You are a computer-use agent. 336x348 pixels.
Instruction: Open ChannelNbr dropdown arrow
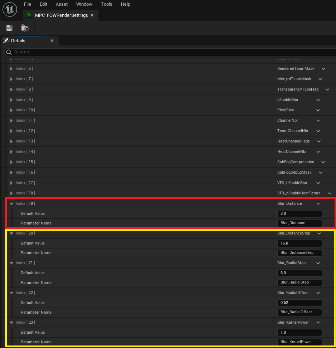point(318,121)
